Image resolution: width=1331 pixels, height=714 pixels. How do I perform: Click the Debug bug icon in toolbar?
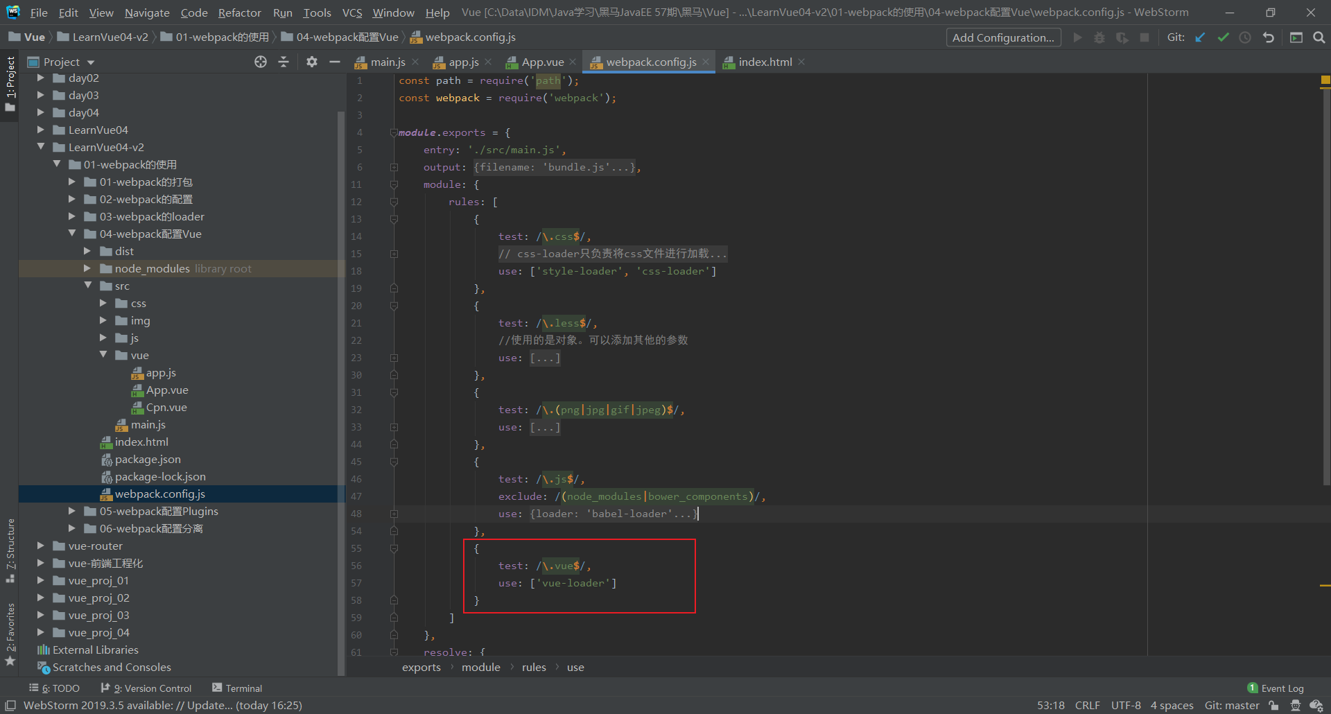click(1099, 37)
